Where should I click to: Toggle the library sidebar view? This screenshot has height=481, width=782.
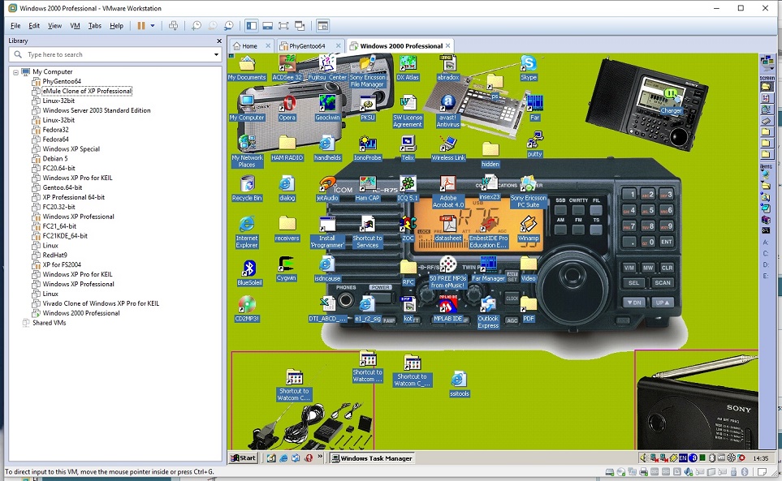(x=252, y=25)
